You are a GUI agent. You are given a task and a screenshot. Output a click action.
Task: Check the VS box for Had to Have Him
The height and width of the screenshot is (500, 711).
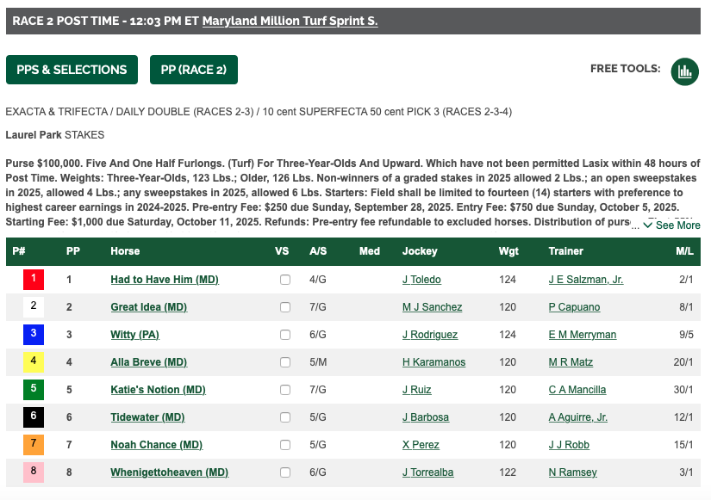point(285,280)
